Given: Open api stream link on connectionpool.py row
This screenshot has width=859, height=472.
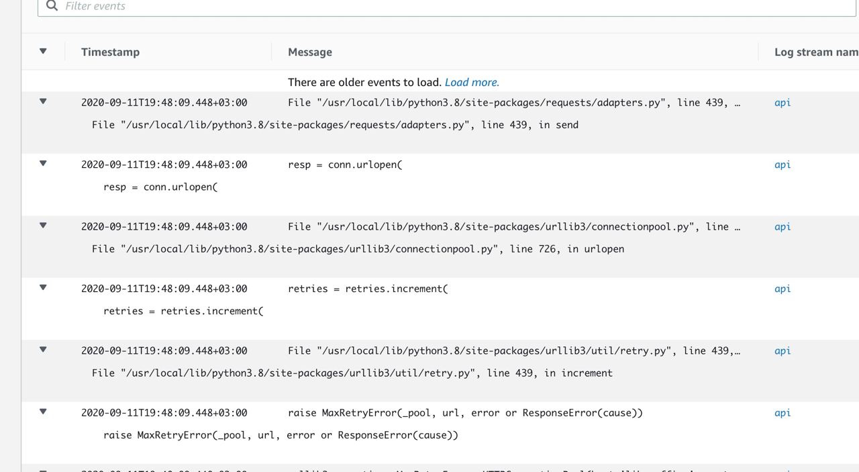Looking at the screenshot, I should 782,227.
